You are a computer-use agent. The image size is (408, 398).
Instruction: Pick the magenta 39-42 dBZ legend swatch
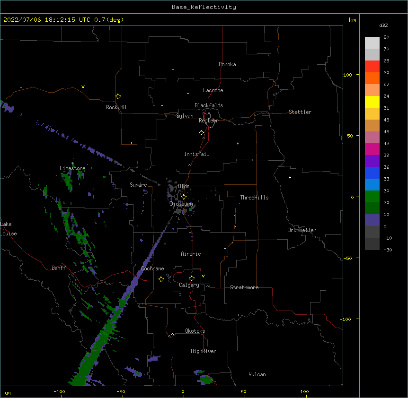(x=372, y=149)
